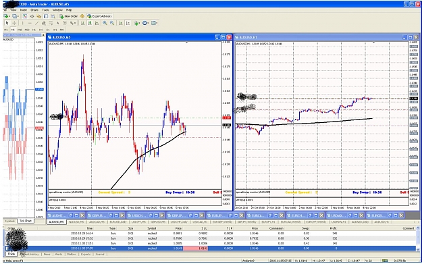Pick the Trendline drawing tool
The height and width of the screenshot is (264, 422).
[x=36, y=23]
